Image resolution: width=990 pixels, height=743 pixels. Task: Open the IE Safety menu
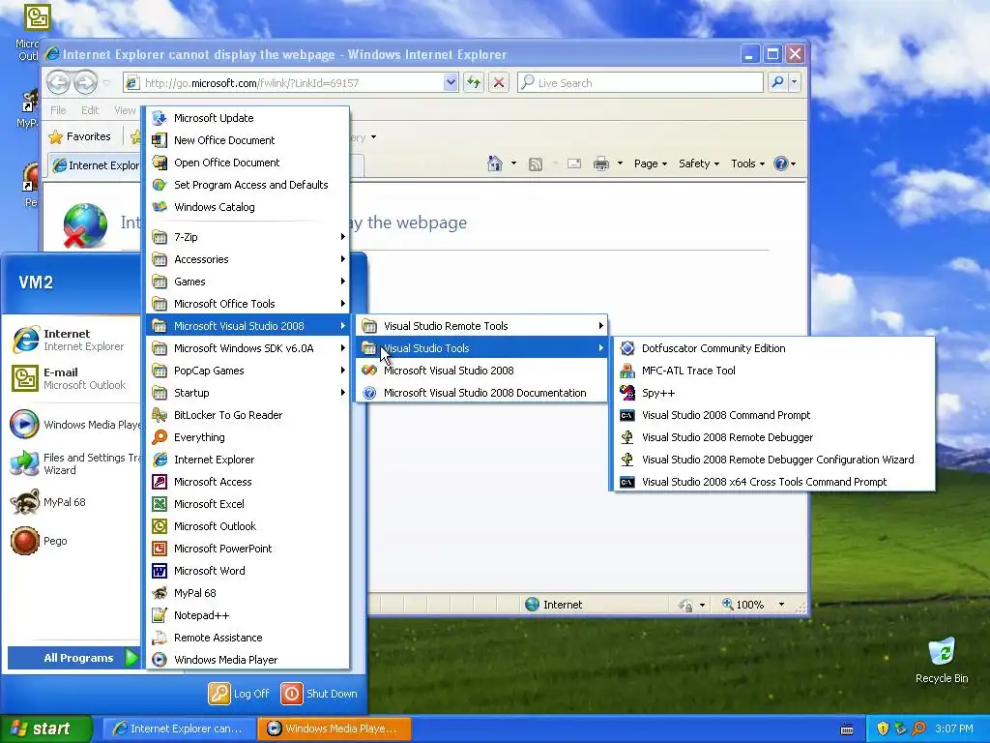(x=698, y=163)
